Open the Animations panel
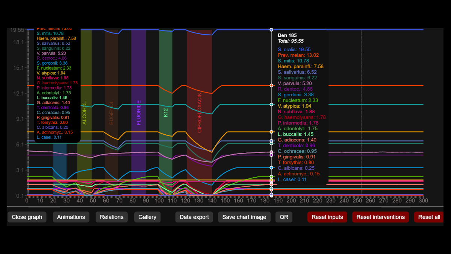 click(71, 217)
